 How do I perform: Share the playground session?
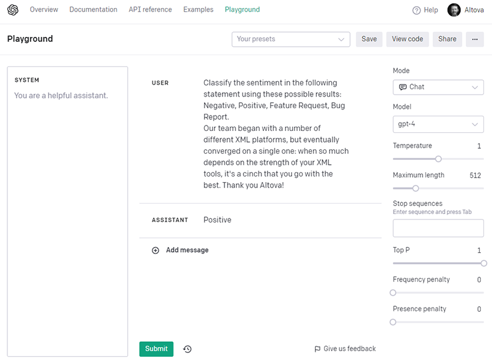tap(447, 39)
